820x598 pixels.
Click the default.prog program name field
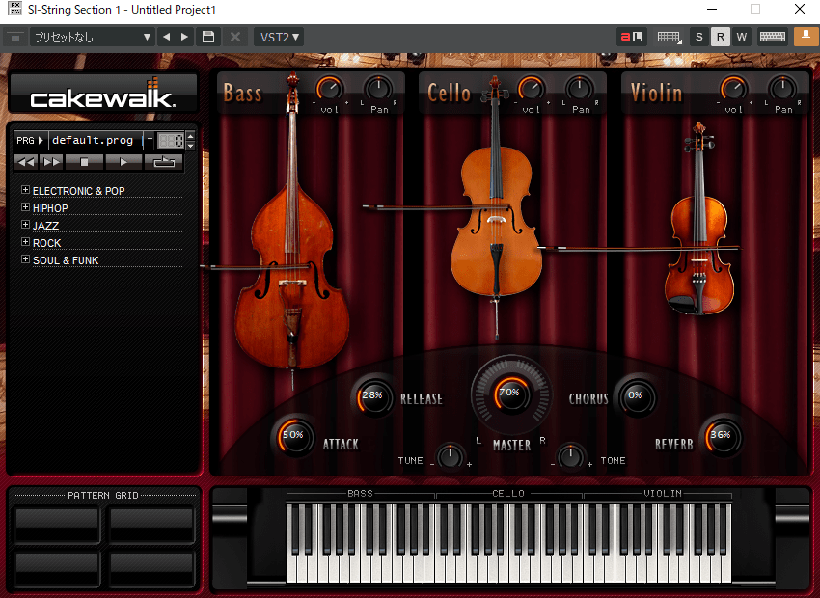[96, 140]
